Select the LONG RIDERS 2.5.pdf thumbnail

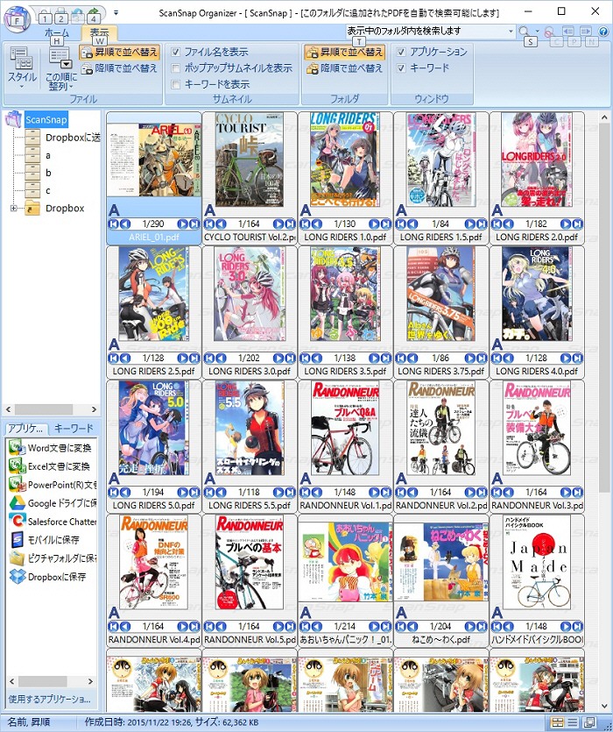153,295
